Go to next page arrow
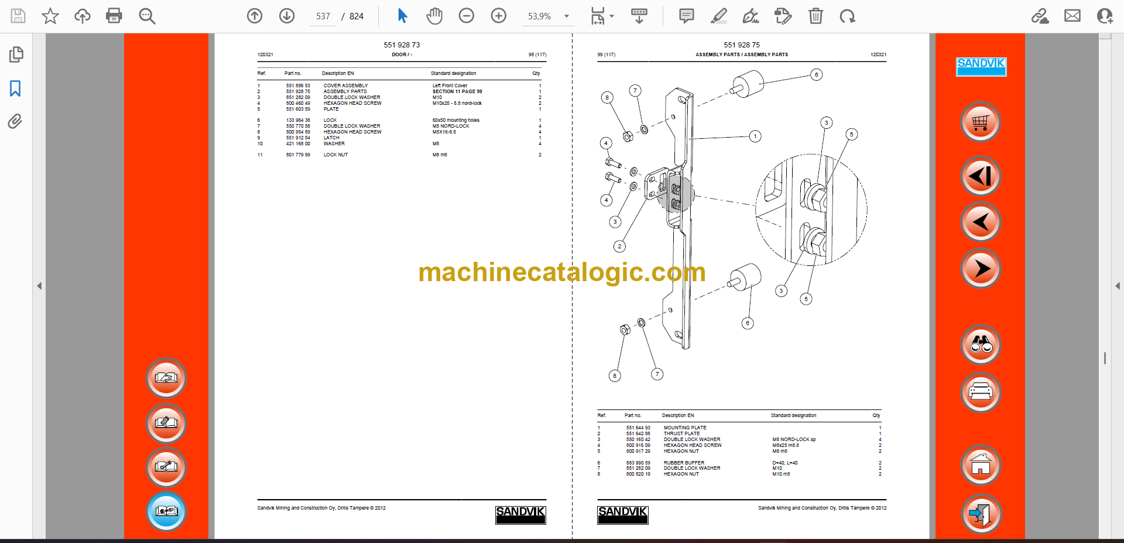 click(287, 16)
